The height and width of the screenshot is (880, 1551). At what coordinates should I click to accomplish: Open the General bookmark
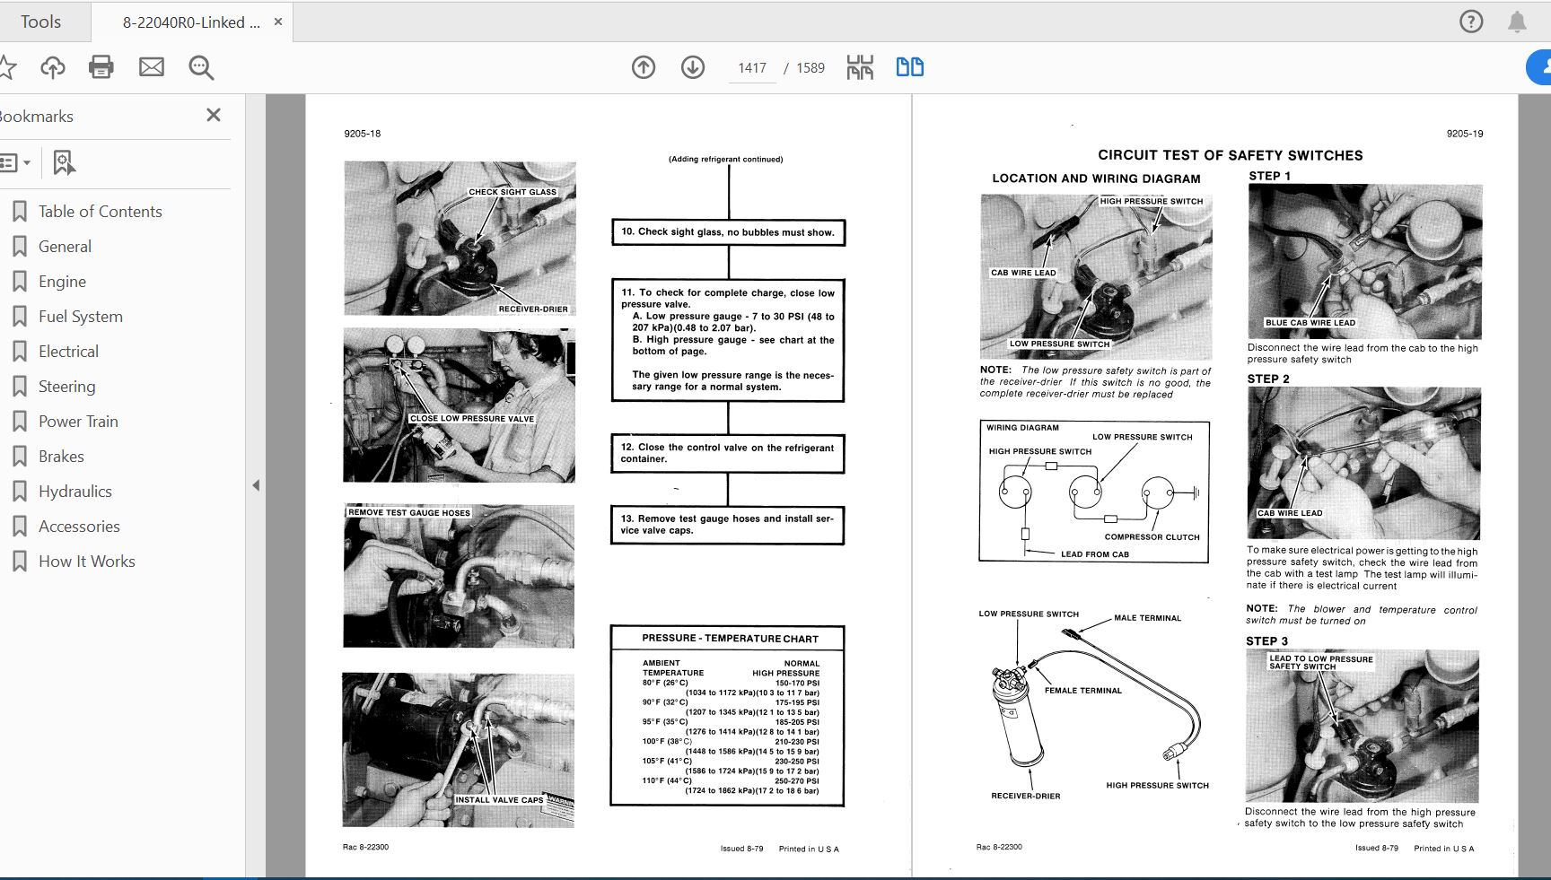65,247
